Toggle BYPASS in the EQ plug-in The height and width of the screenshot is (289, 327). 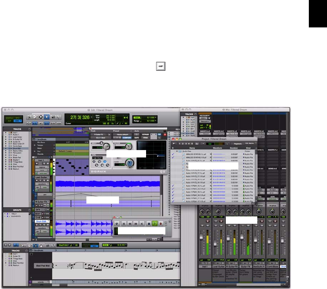[146, 134]
